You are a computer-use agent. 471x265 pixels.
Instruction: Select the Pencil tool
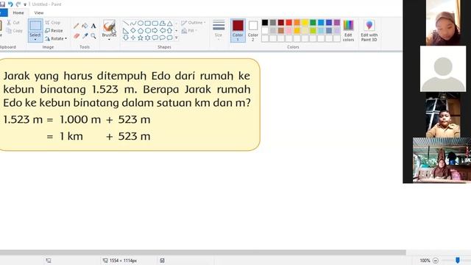[77, 26]
